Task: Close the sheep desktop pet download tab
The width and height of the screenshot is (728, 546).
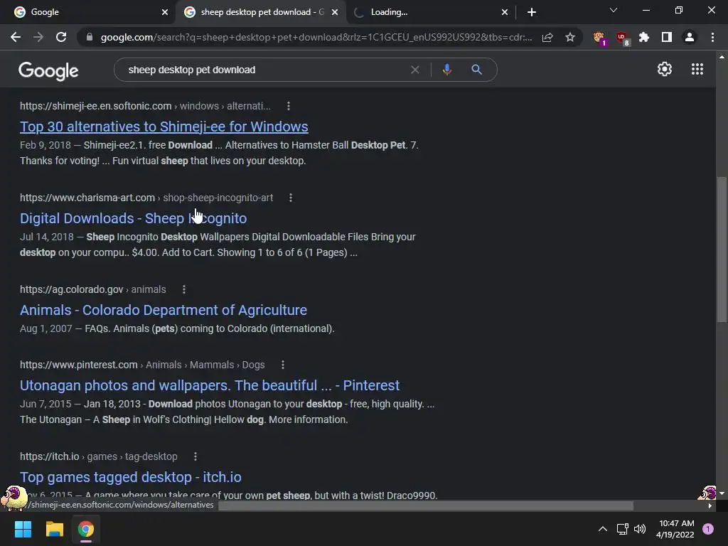Action: coord(335,12)
